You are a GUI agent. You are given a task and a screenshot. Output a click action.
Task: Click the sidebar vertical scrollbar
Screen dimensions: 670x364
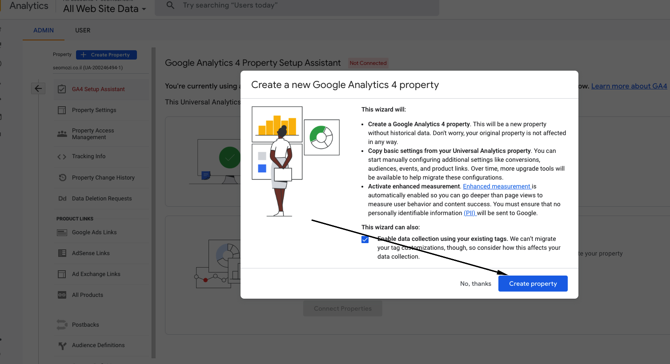pos(154,202)
